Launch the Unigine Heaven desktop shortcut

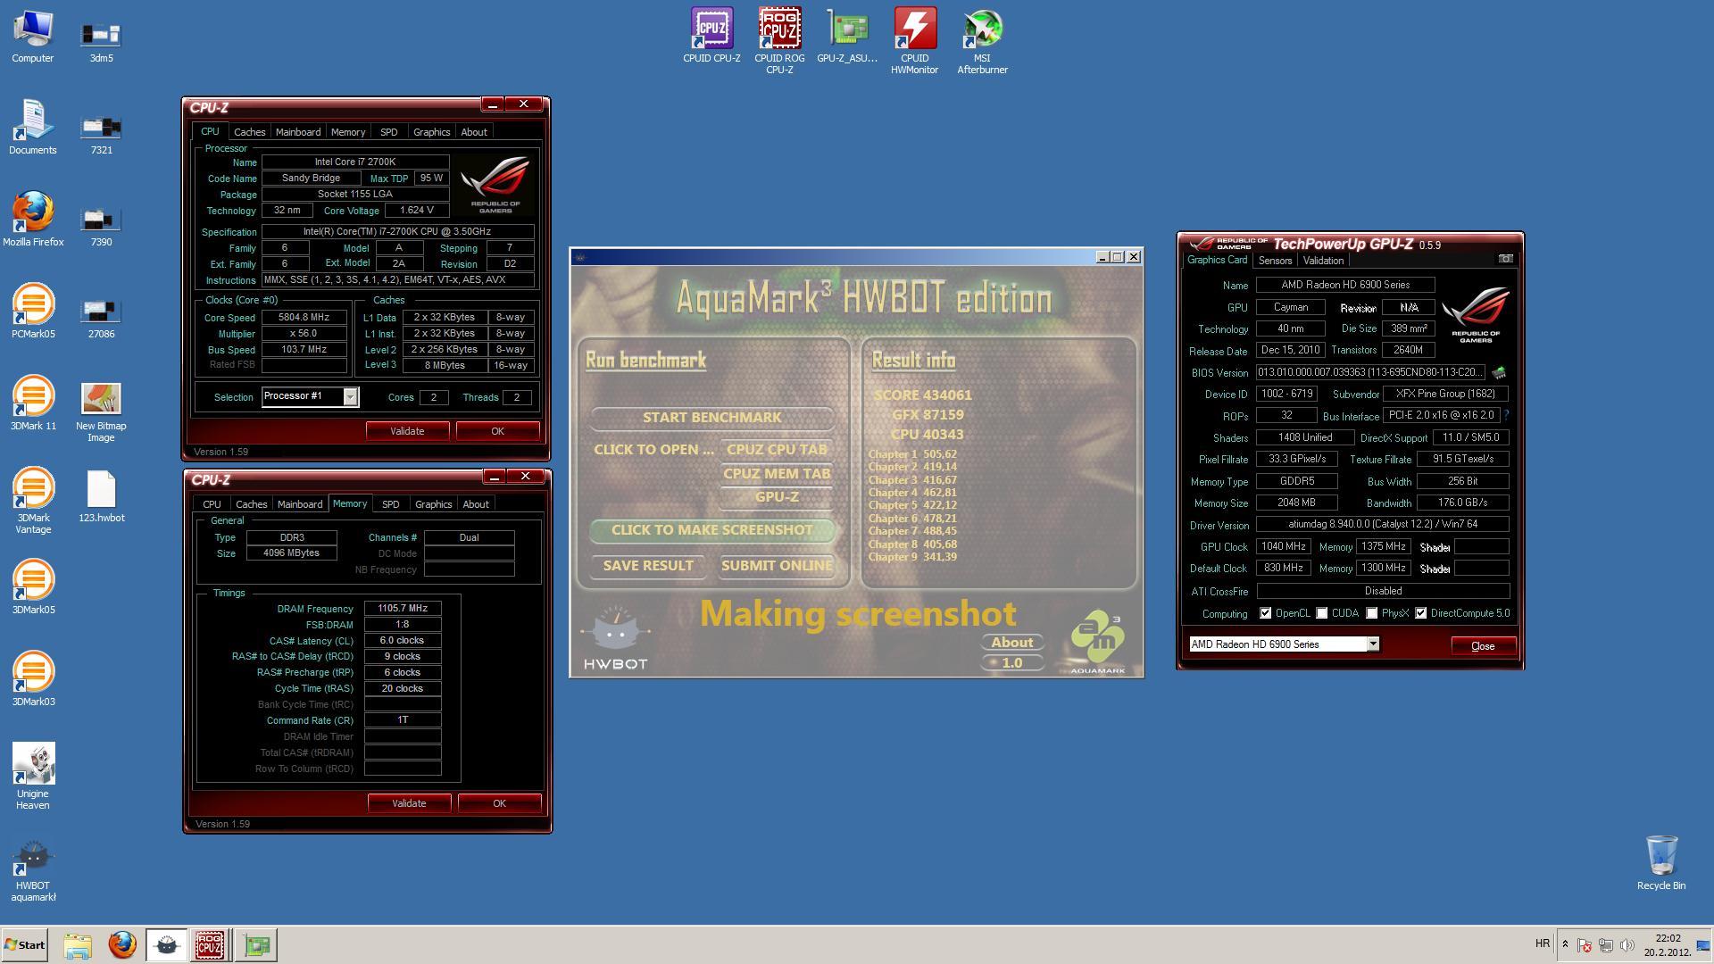(33, 777)
